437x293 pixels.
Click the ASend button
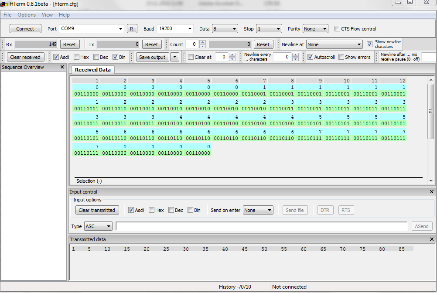coord(422,226)
